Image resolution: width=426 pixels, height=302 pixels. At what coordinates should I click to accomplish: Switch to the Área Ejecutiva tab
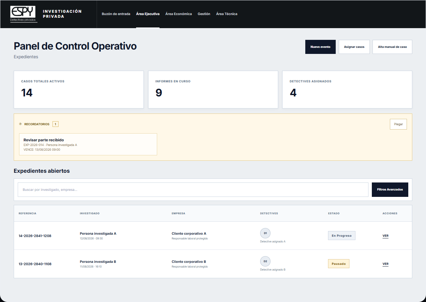point(148,14)
